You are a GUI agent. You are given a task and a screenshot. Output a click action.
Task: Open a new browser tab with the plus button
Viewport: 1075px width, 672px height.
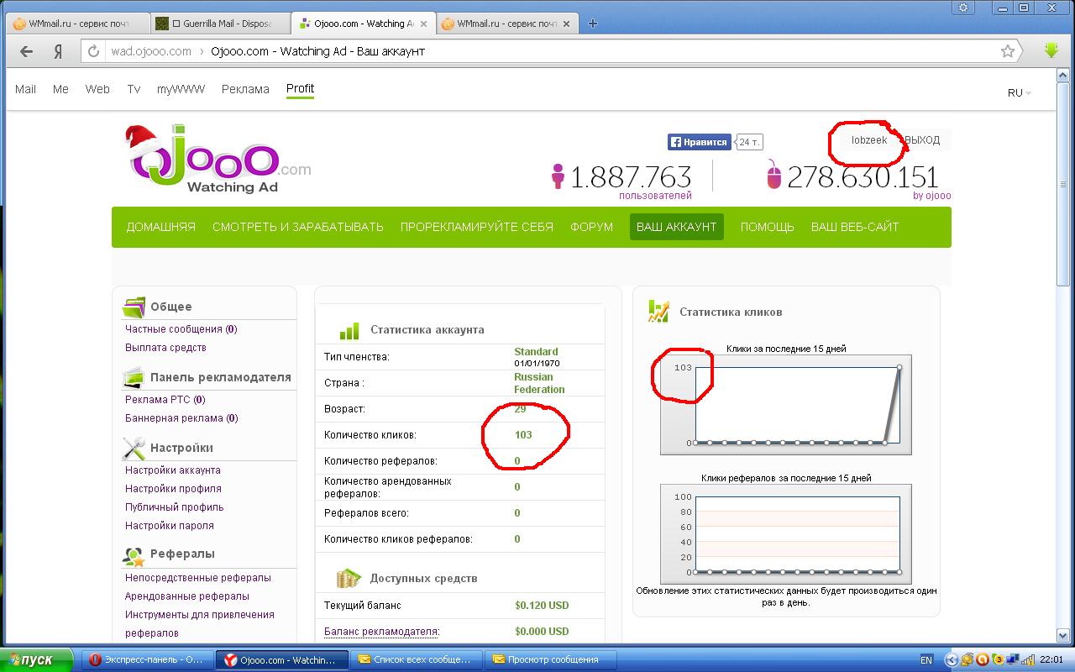pos(592,24)
